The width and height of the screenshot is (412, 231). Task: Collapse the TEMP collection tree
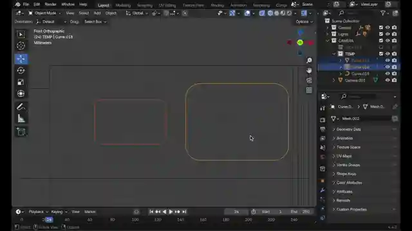point(334,54)
